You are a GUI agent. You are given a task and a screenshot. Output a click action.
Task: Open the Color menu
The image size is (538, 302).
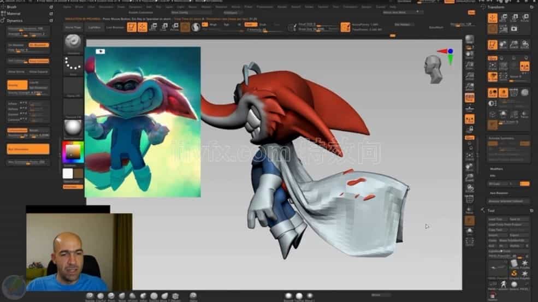coord(91,7)
